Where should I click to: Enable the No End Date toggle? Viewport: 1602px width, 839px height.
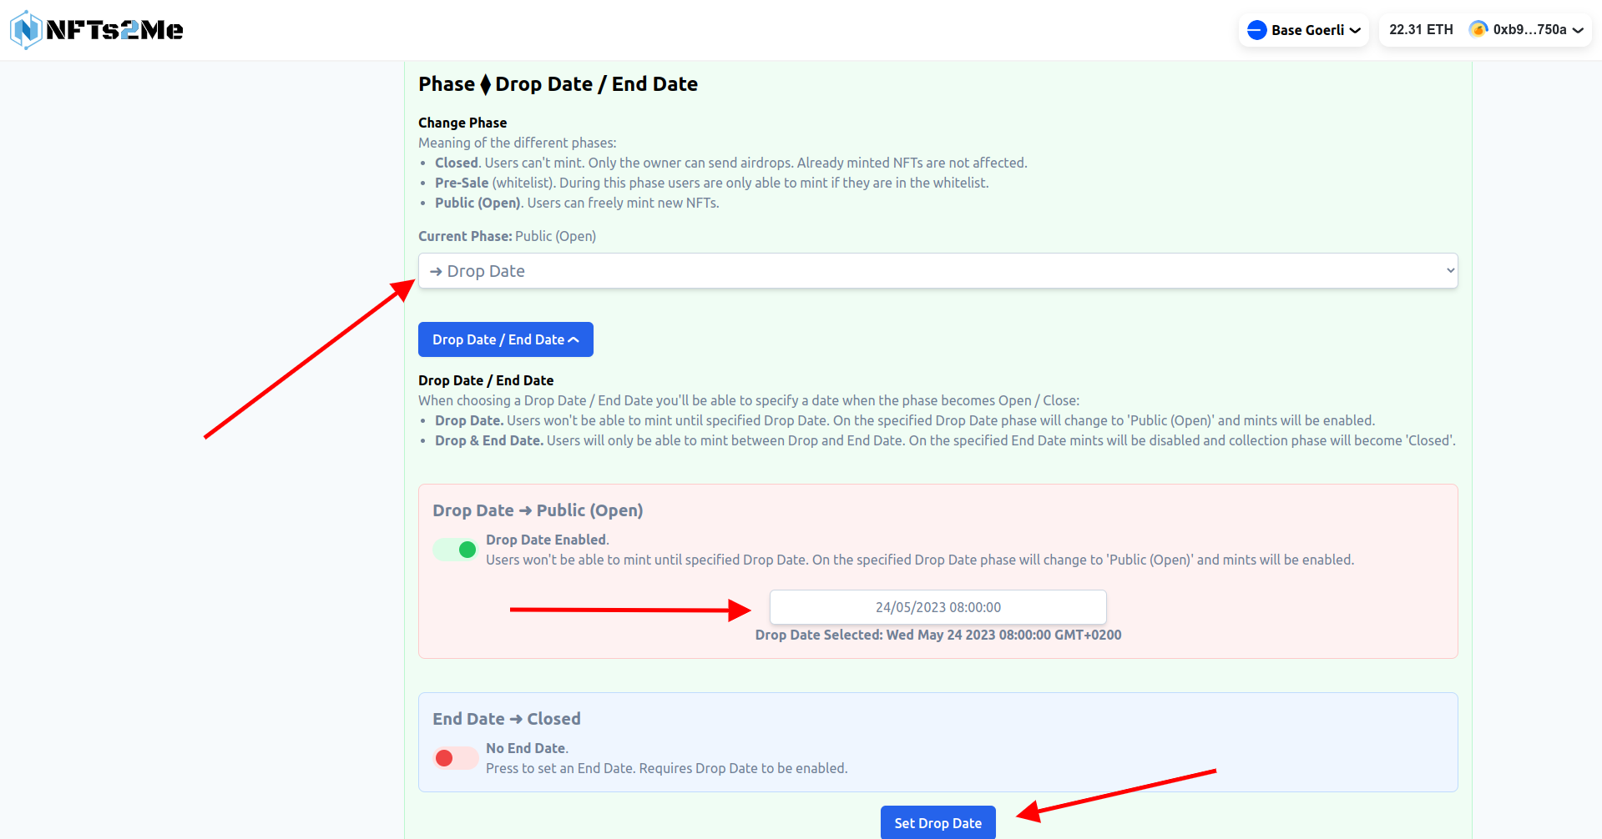click(455, 758)
